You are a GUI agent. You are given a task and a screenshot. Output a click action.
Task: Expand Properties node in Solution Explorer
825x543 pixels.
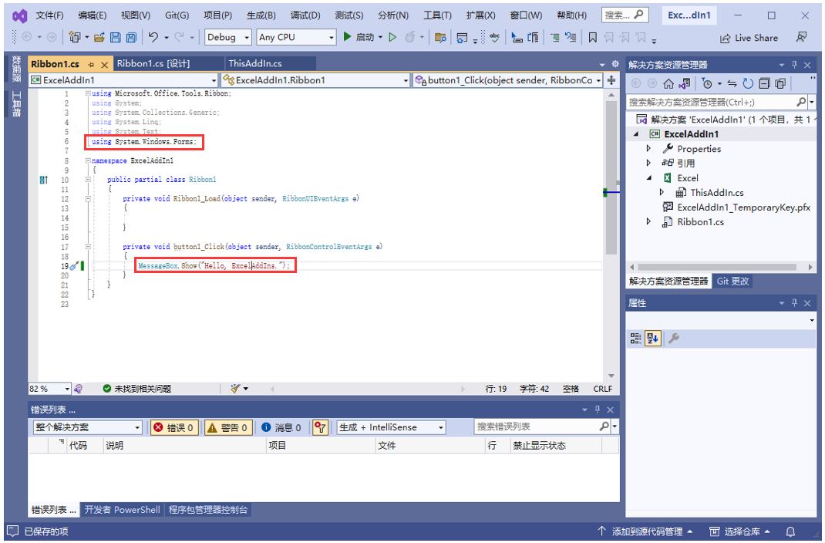click(648, 148)
